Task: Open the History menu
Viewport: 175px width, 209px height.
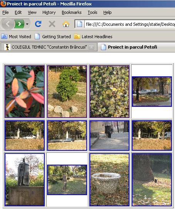Action: click(49, 12)
